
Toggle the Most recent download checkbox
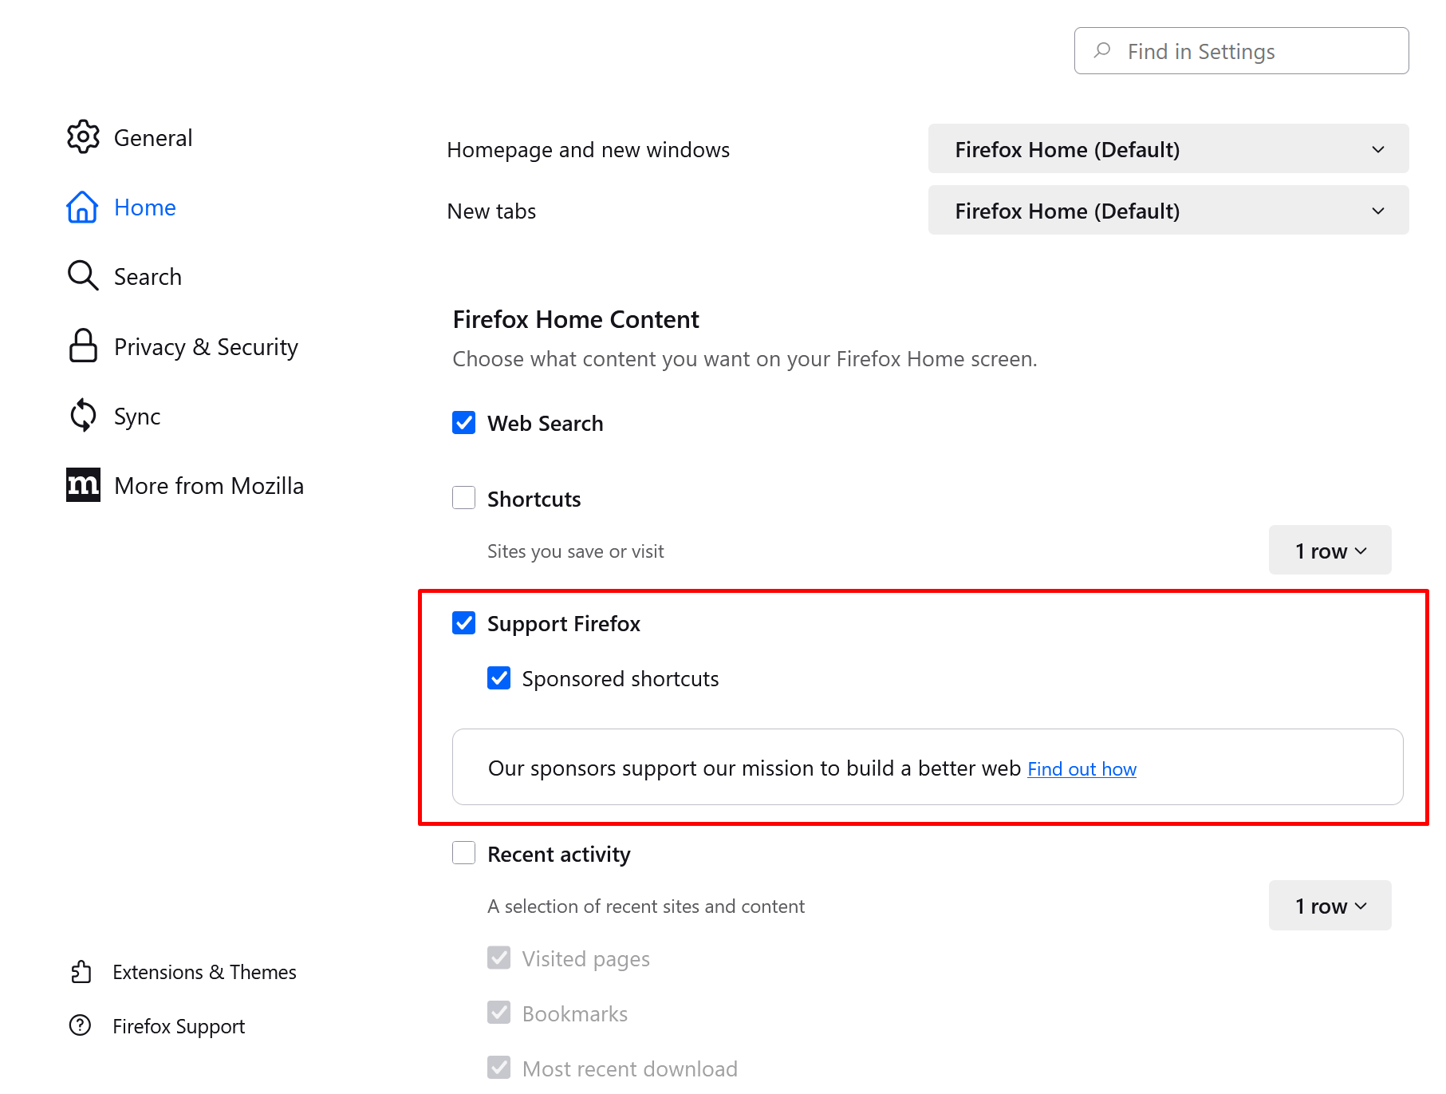click(x=499, y=1068)
